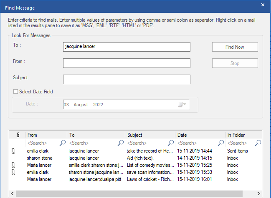Click the year '2022' in Date field

[x=98, y=105]
